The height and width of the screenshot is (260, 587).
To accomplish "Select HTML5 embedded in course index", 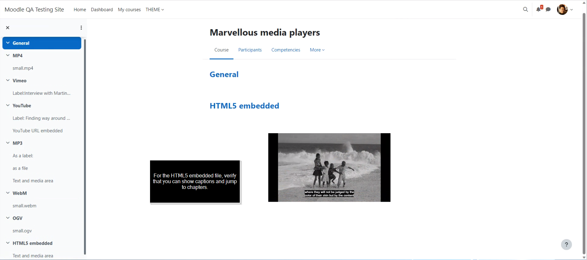I will coord(32,243).
